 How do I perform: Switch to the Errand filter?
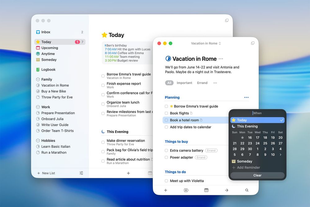(x=202, y=83)
